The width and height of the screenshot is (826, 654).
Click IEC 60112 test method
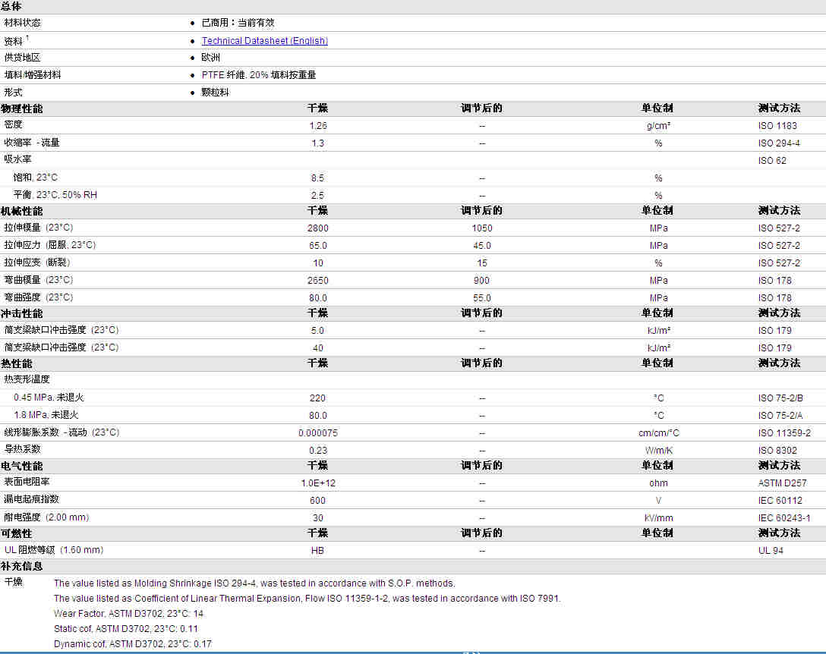(x=780, y=500)
